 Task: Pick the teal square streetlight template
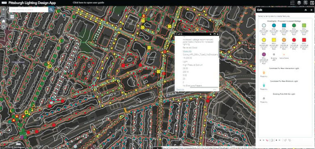[x=284, y=25]
